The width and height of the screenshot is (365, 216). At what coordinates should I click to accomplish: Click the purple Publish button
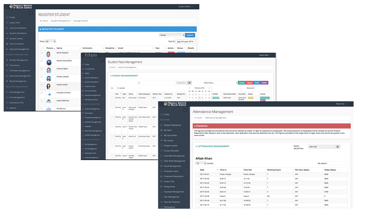pos(264,83)
